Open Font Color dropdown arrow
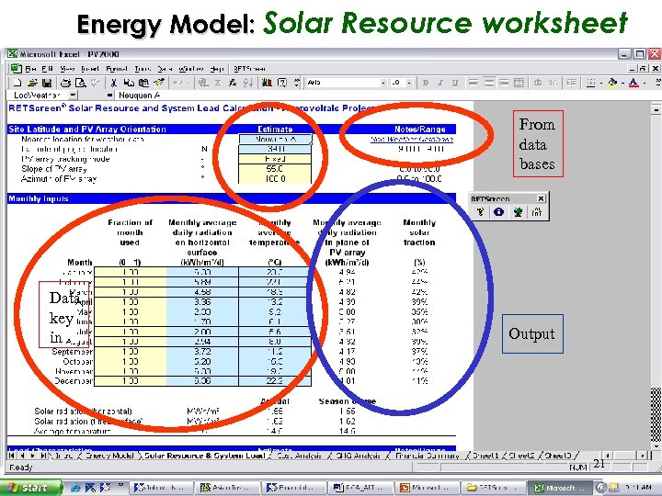662x496 pixels. click(x=645, y=83)
